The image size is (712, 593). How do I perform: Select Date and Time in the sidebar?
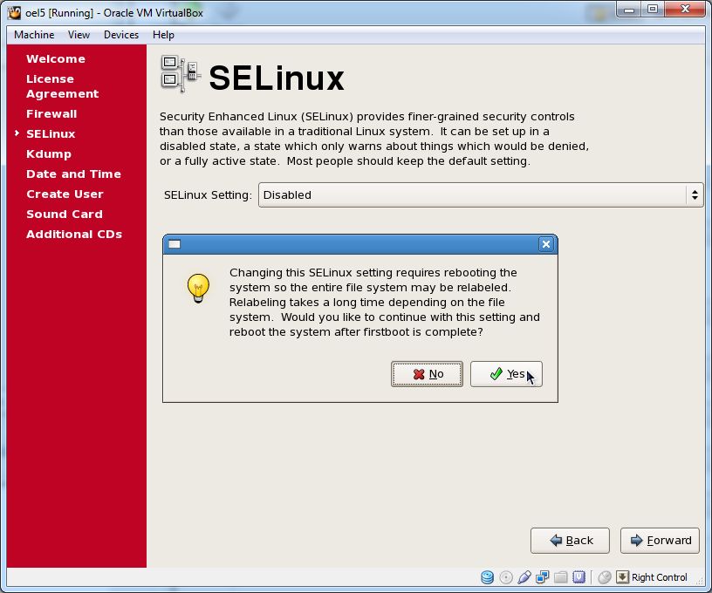[73, 174]
